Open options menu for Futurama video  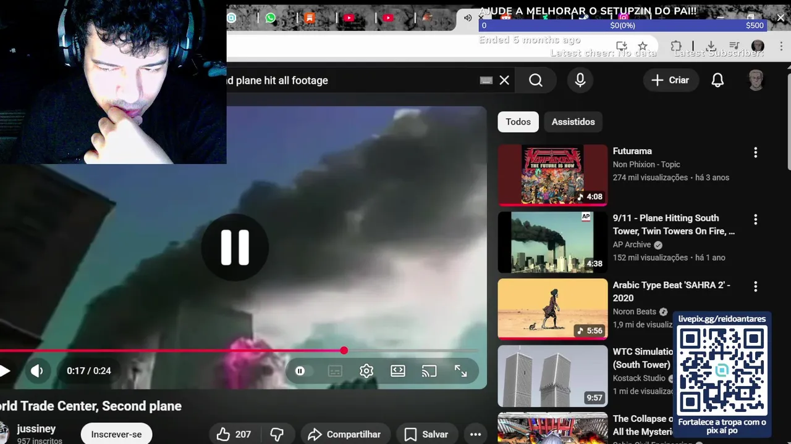click(x=755, y=152)
